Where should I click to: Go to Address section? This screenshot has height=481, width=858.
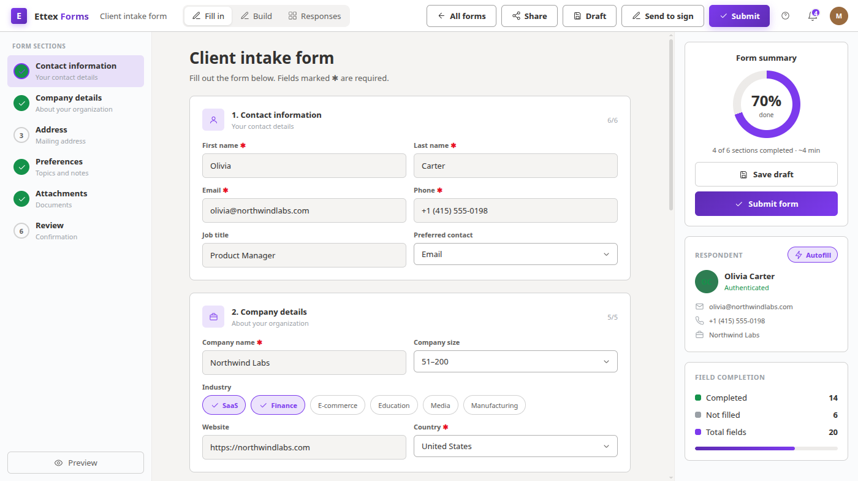pos(75,135)
